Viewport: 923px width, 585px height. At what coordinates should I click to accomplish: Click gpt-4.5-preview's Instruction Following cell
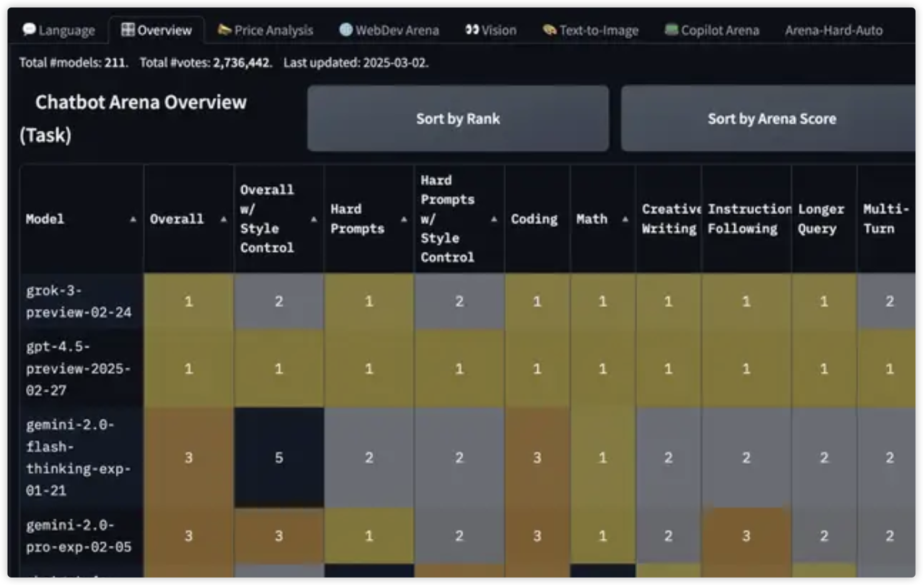click(747, 369)
